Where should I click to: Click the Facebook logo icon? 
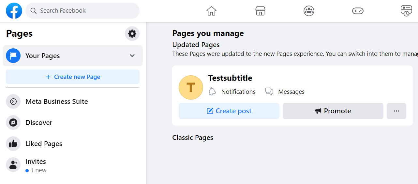pyautogui.click(x=14, y=11)
